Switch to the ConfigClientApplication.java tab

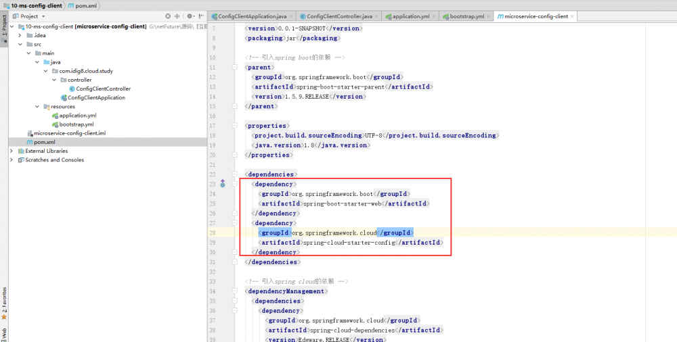tap(251, 16)
